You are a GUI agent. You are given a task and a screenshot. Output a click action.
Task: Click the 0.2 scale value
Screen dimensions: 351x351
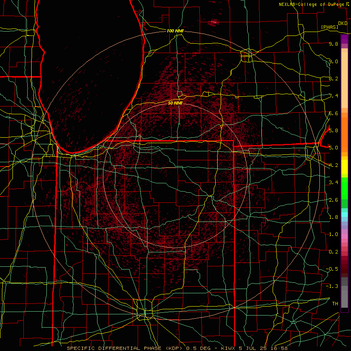tap(333, 252)
